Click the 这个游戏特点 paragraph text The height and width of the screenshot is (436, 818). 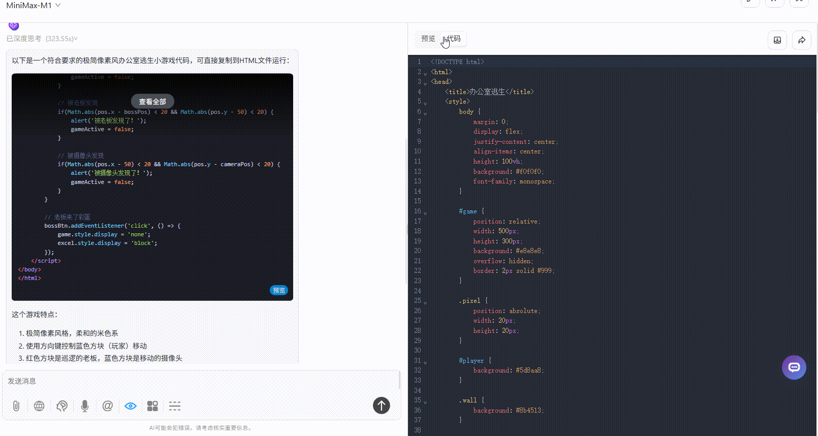[35, 315]
